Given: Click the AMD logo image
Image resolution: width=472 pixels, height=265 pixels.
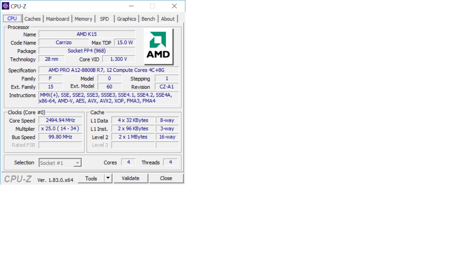Looking at the screenshot, I should tap(158, 46).
